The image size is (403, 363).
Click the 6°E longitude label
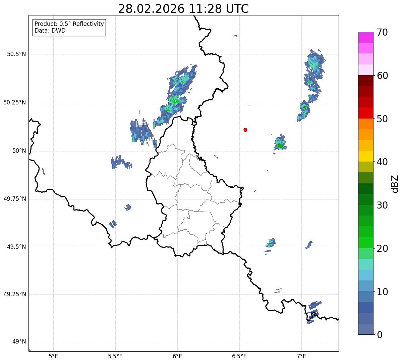177,356
